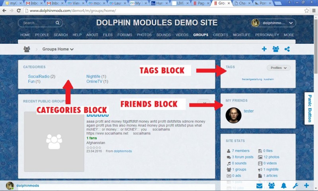Open FILES menu item
This screenshot has height=191, width=318.
pos(108,35)
